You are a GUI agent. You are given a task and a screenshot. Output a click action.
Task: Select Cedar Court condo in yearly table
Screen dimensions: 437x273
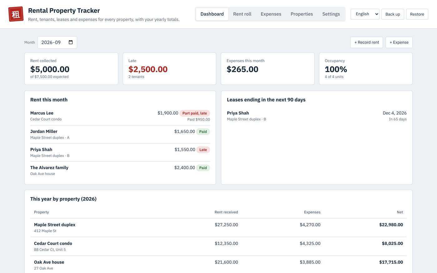pyautogui.click(x=53, y=243)
